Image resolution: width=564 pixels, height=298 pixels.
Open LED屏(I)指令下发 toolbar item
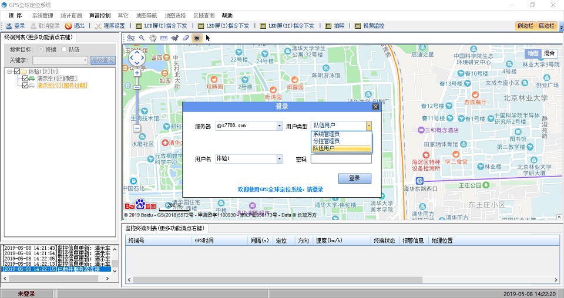(x=223, y=26)
